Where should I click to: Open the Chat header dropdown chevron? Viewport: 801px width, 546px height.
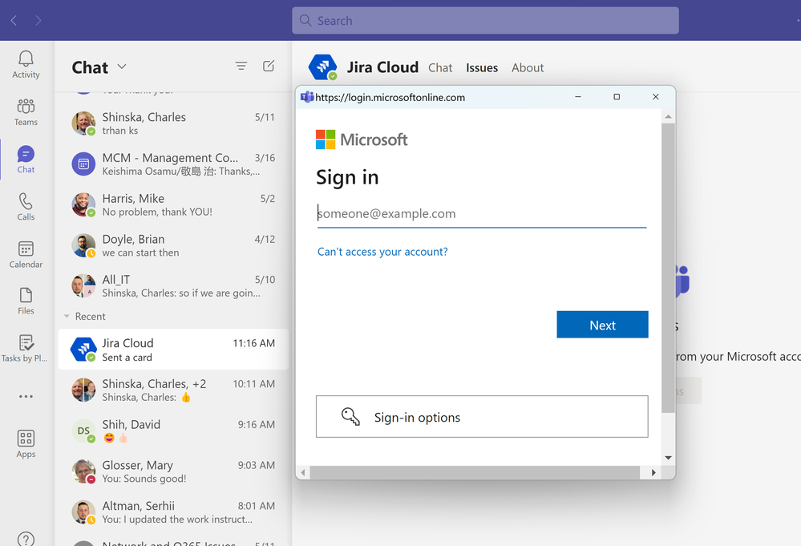[x=122, y=67]
